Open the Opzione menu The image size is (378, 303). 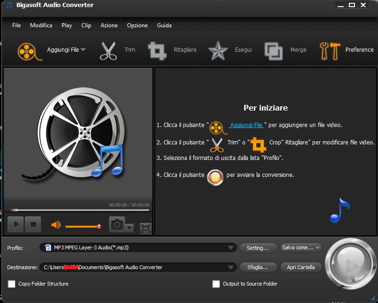click(x=137, y=25)
